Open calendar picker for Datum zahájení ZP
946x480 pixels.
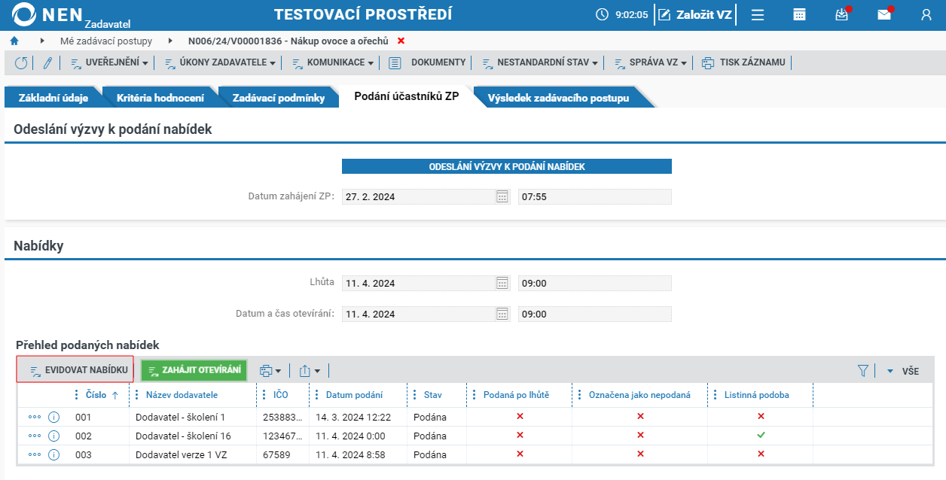pos(502,196)
